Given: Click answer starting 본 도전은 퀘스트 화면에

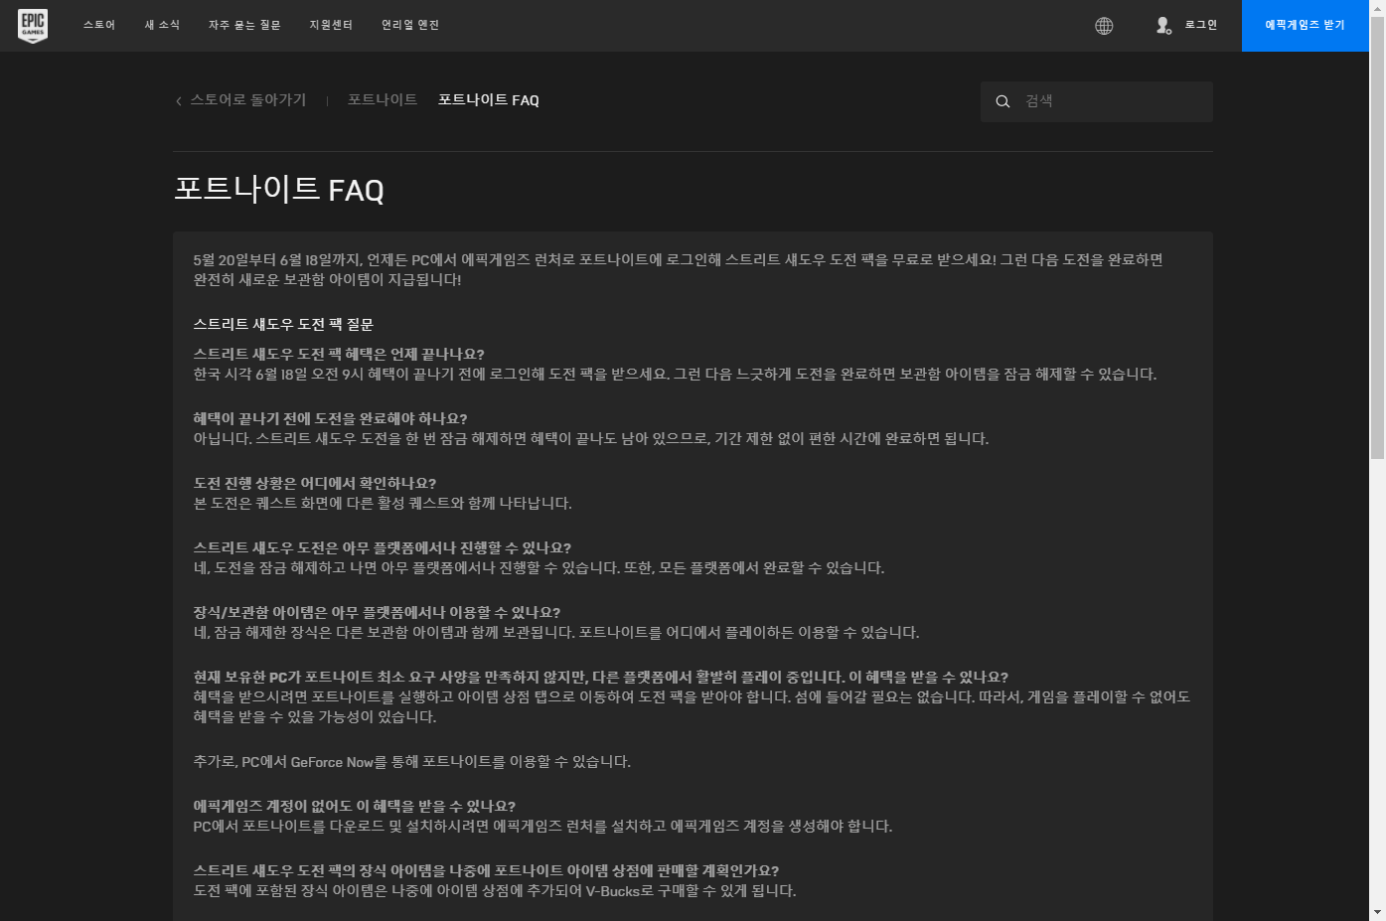Looking at the screenshot, I should pos(383,504).
